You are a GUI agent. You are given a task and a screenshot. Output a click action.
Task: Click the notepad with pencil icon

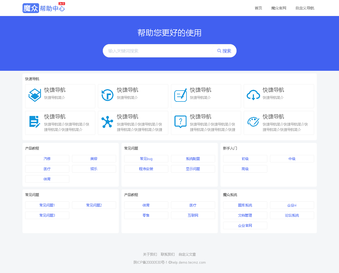(x=180, y=95)
